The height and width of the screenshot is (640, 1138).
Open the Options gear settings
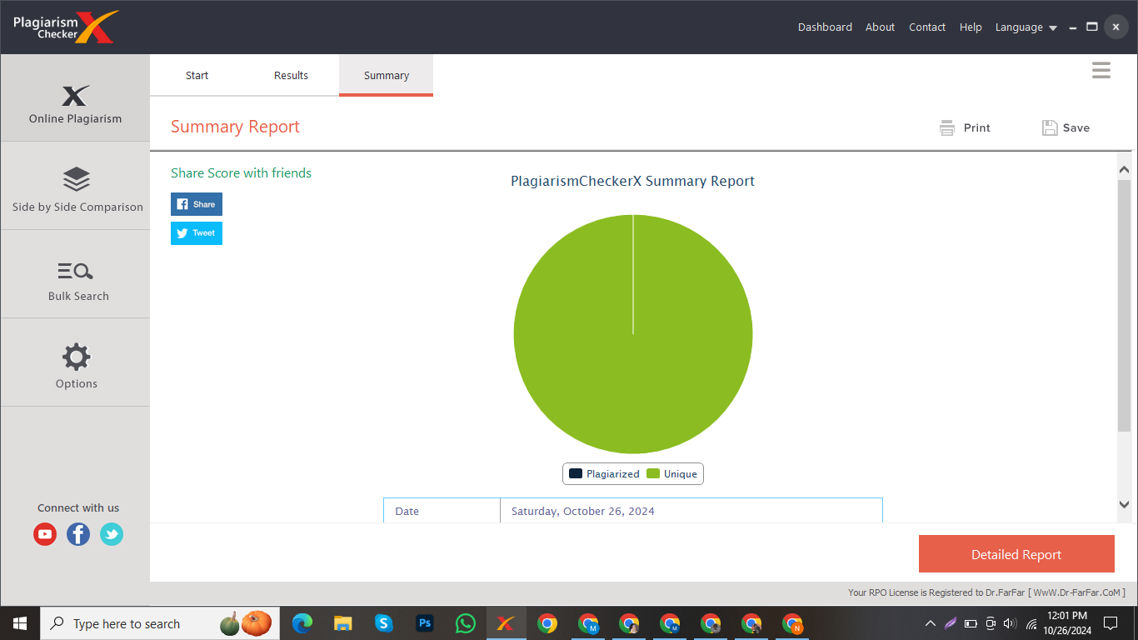click(x=75, y=363)
